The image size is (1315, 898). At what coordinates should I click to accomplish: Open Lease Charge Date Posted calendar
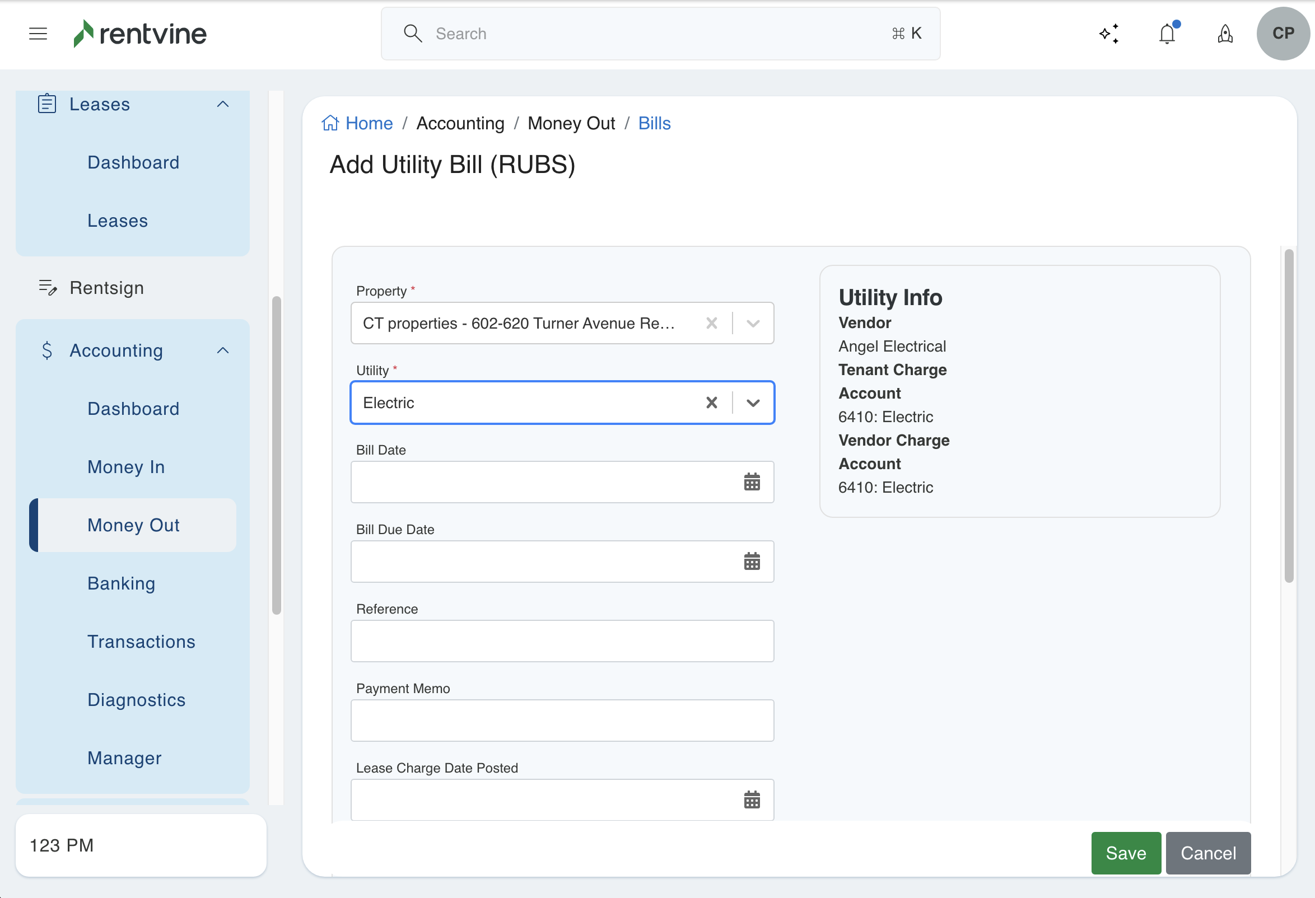pos(752,800)
